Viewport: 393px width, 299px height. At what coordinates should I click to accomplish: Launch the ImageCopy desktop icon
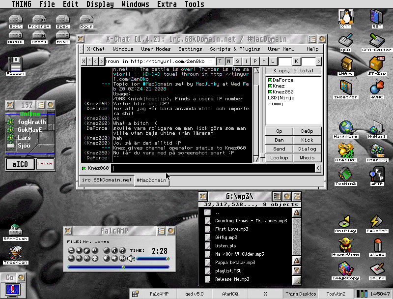(x=346, y=270)
